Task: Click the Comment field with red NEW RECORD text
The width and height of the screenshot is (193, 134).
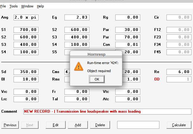Action: click(107, 111)
